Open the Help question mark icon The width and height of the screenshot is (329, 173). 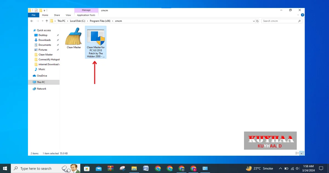pyautogui.click(x=302, y=15)
